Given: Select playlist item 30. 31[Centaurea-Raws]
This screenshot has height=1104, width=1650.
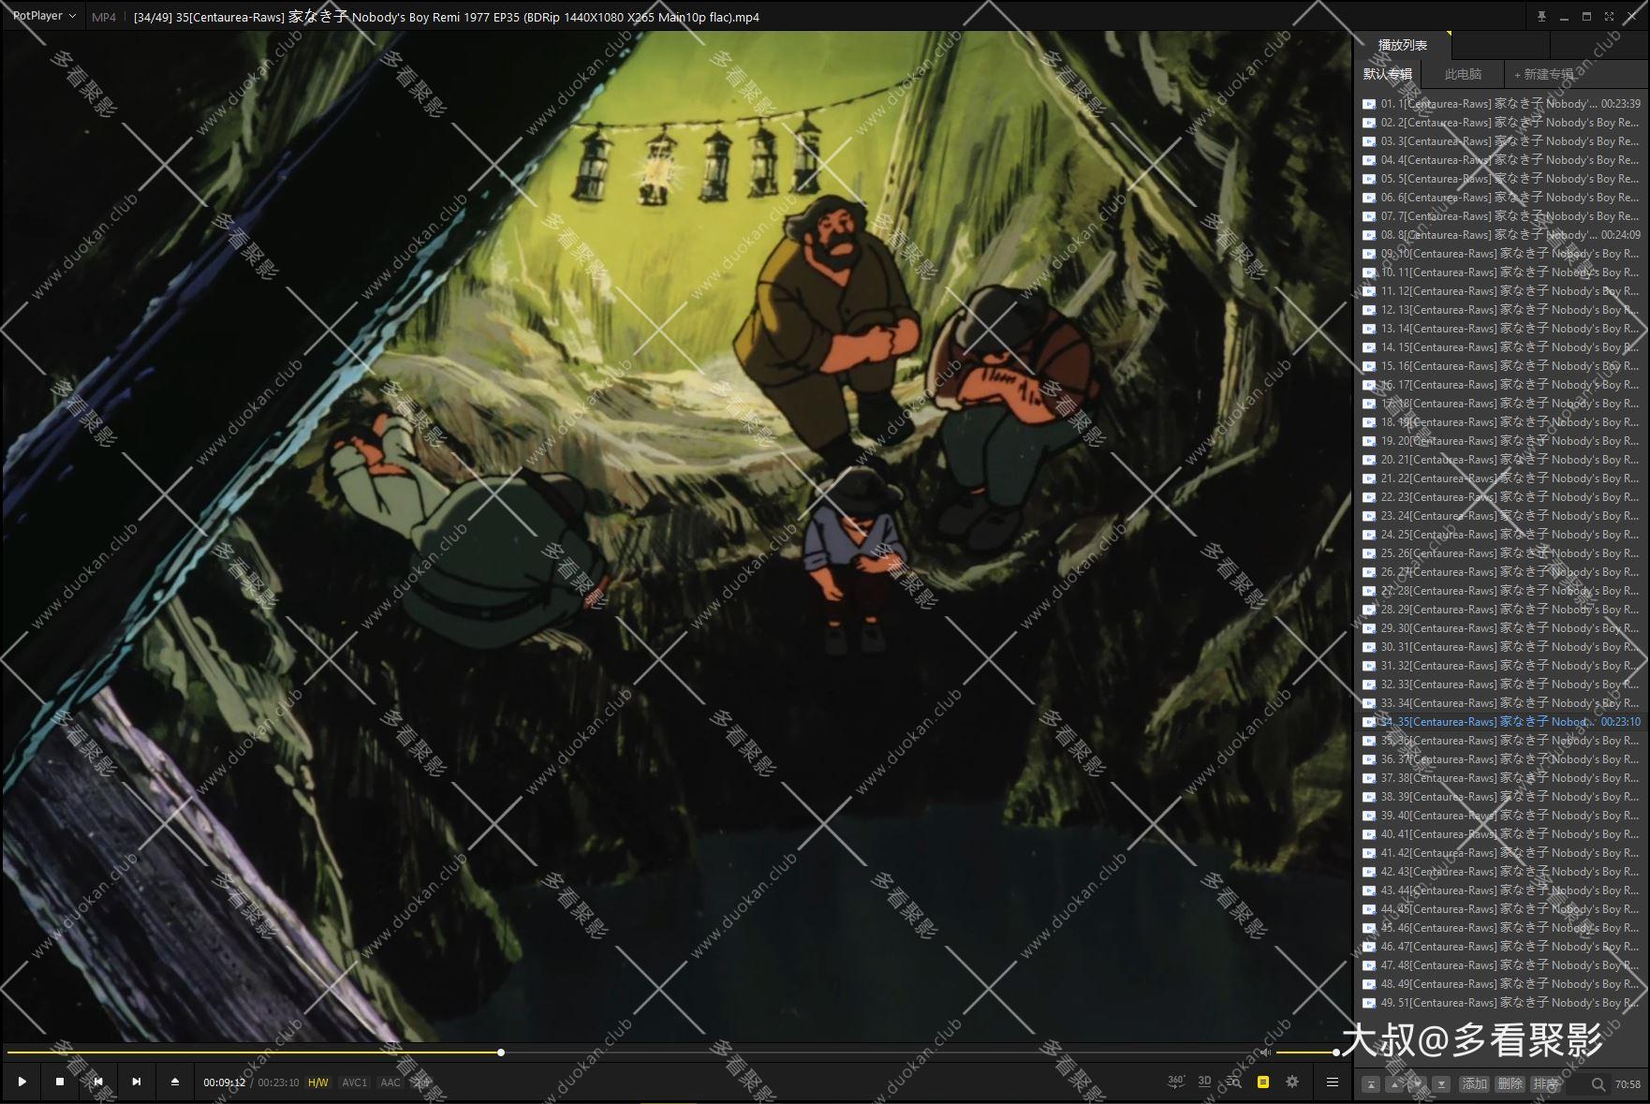Looking at the screenshot, I should click(1501, 647).
